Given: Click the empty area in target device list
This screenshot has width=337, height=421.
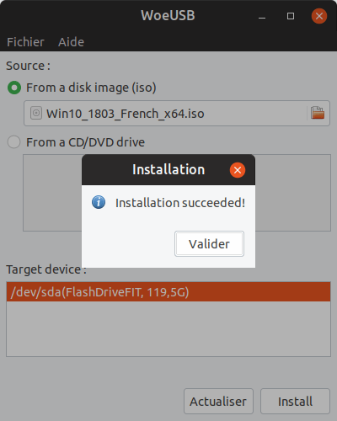Looking at the screenshot, I should 168,328.
